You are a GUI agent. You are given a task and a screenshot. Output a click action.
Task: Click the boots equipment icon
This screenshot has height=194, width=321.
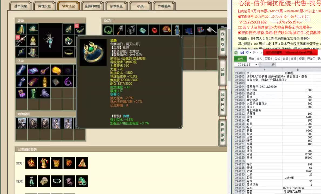click(x=33, y=52)
